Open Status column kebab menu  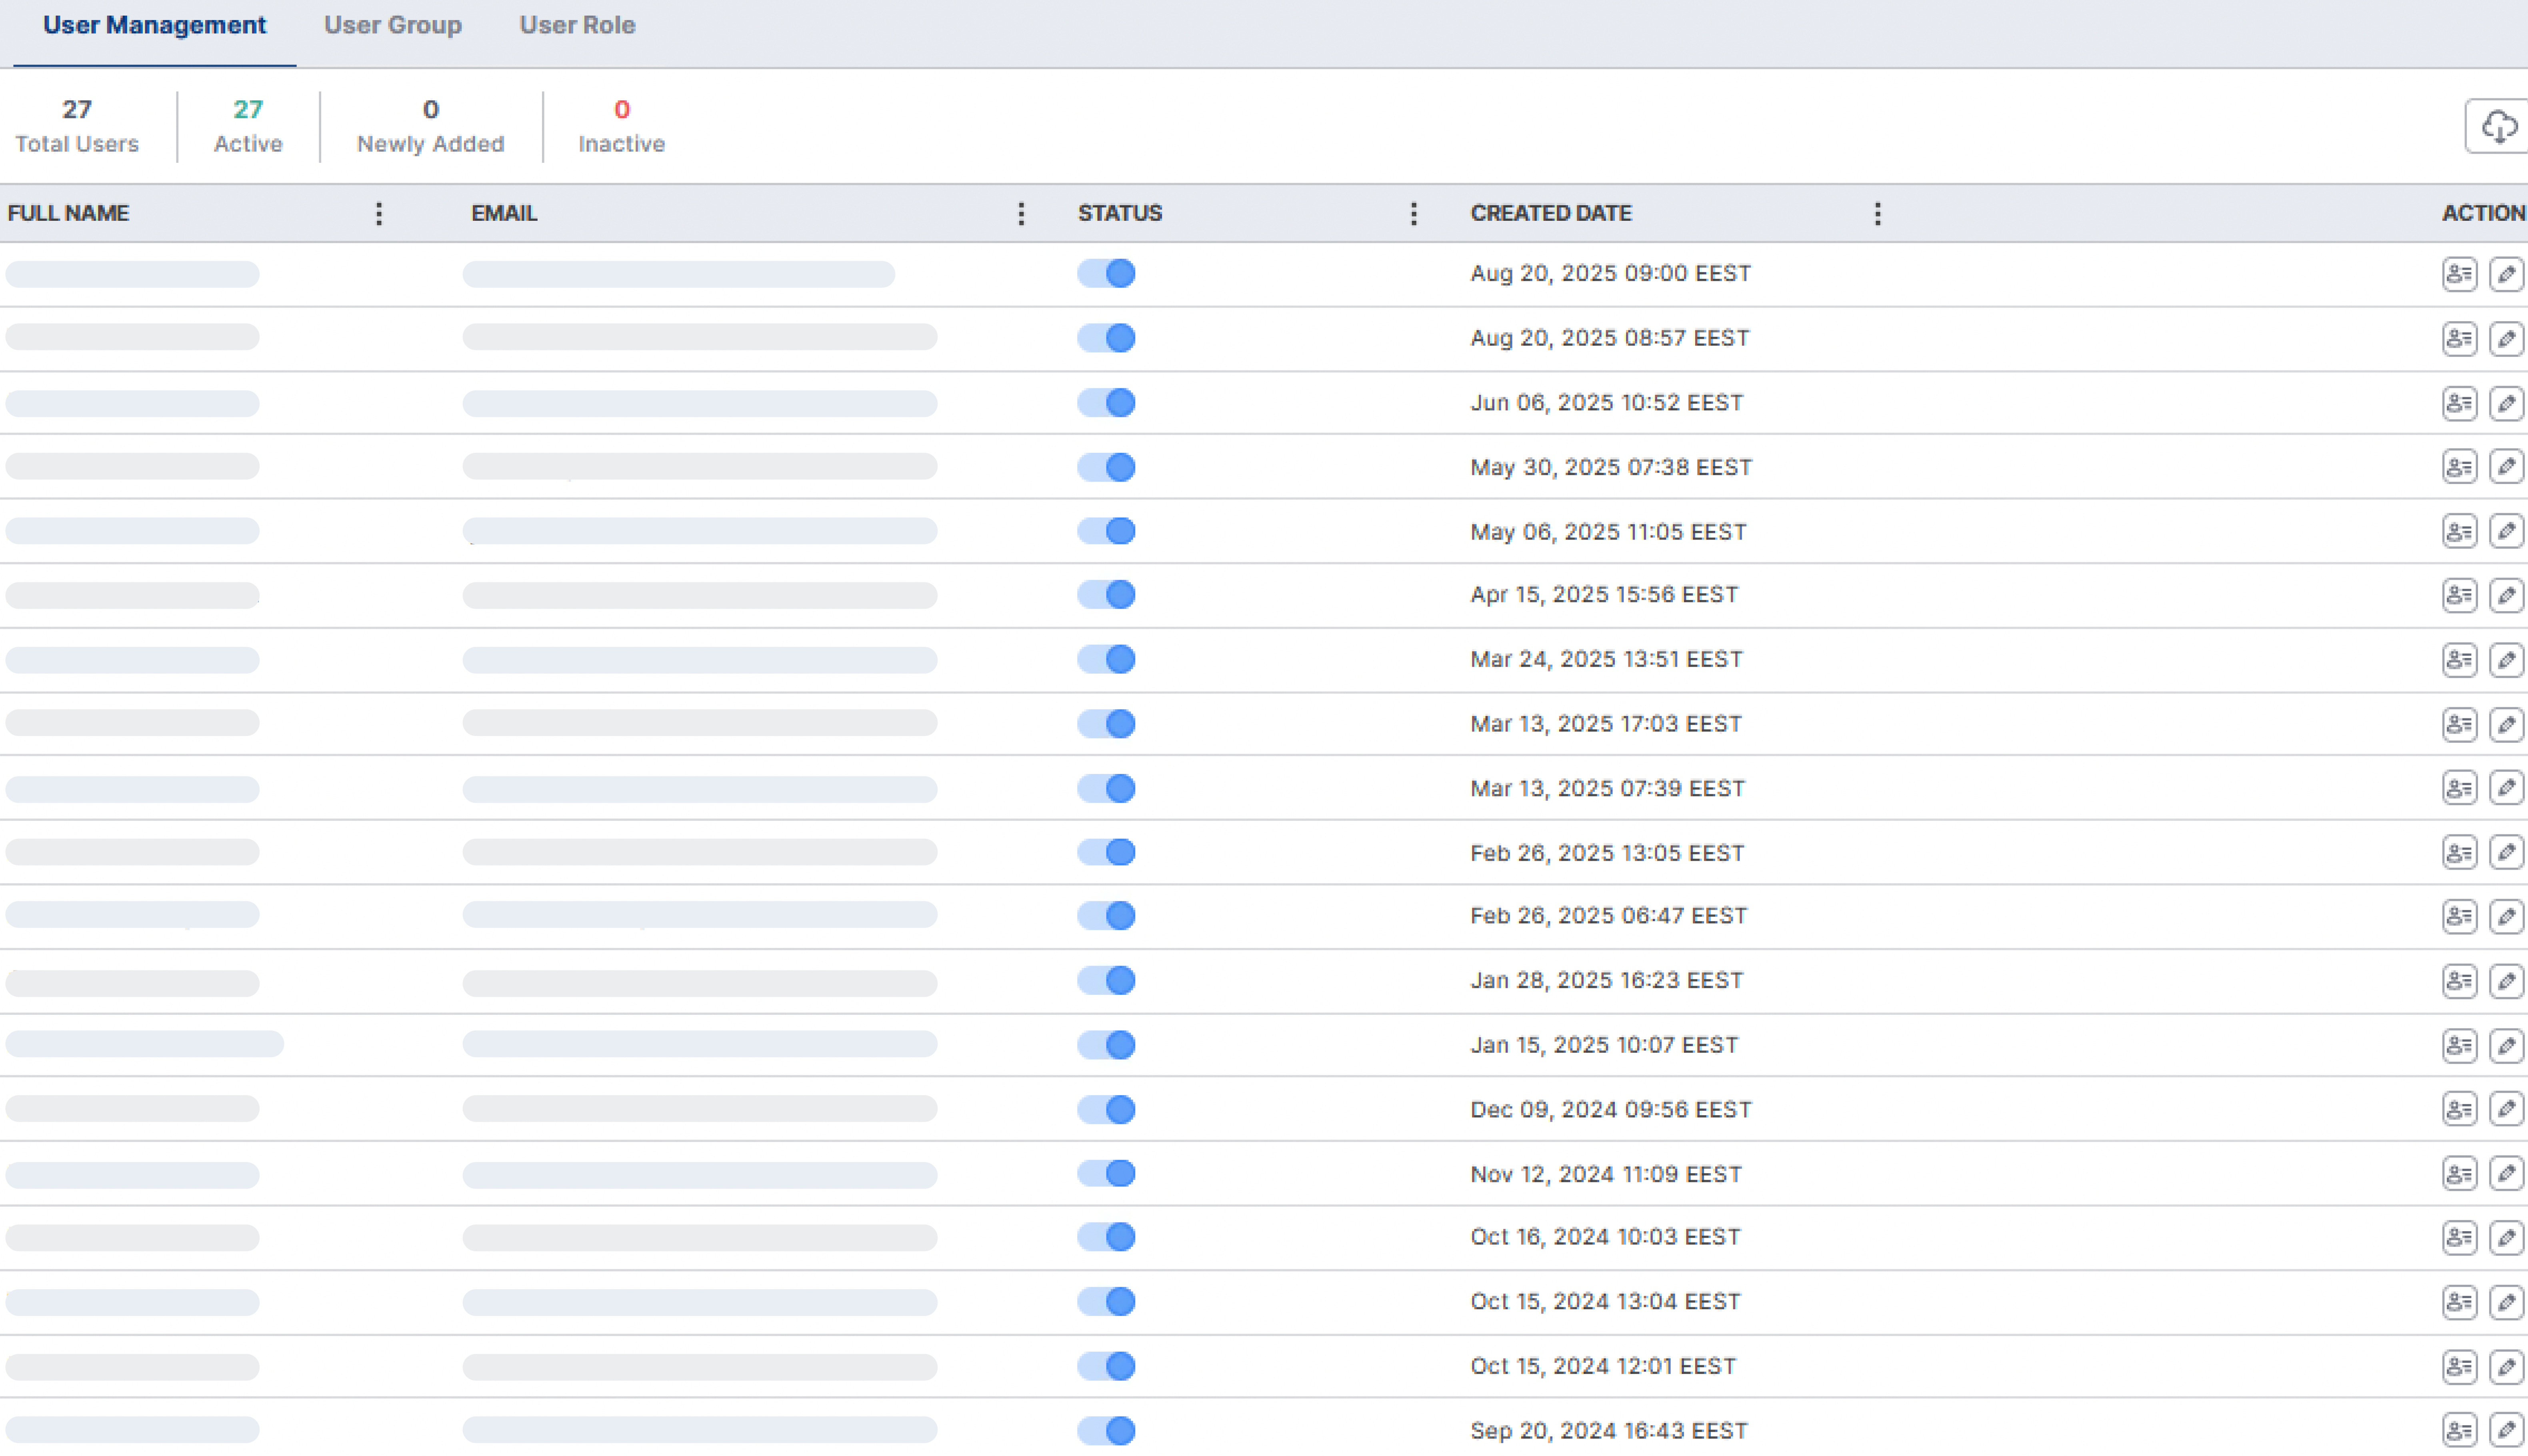[1413, 213]
